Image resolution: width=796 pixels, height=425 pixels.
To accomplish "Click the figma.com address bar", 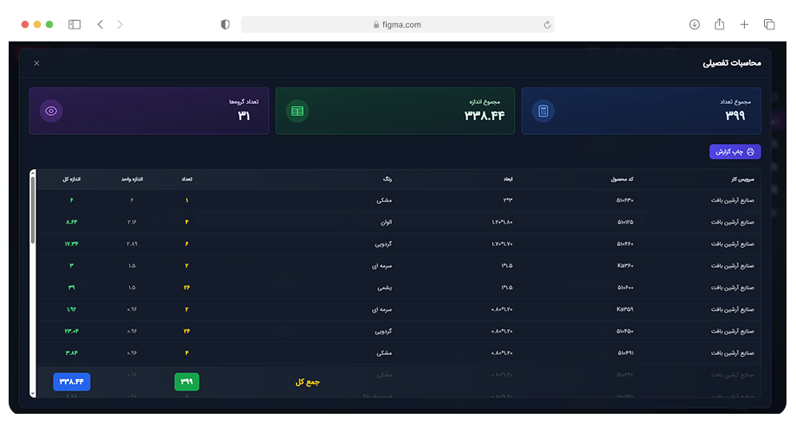I will click(x=398, y=25).
